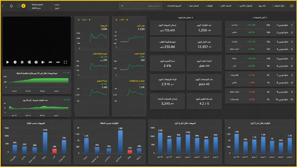This screenshot has height=167, width=297.
Task: Mute the video with the speaker icon
Action: (x=43, y=62)
